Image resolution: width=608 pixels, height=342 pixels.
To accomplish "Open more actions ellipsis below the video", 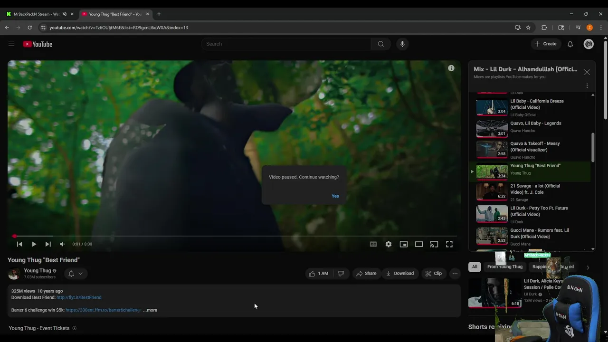I will pos(455,274).
